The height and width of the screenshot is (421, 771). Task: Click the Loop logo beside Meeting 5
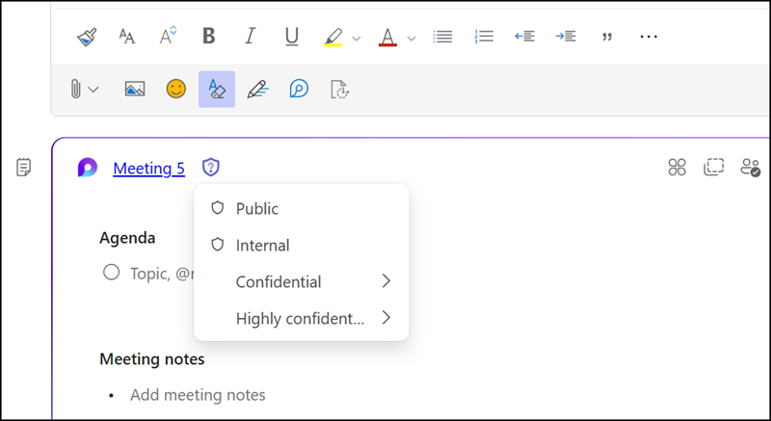click(88, 168)
